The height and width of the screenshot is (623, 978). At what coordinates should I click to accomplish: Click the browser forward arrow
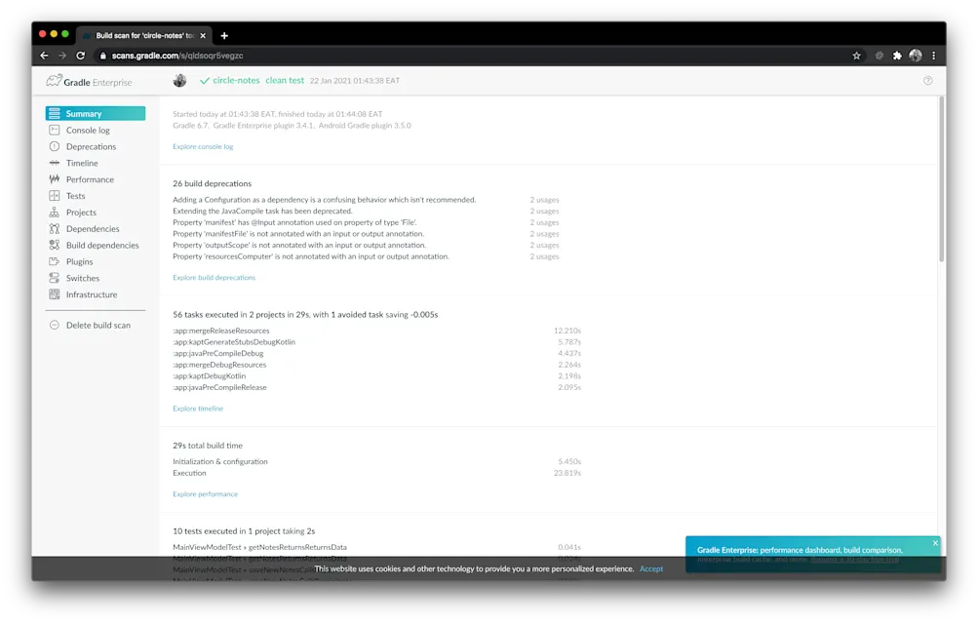click(62, 56)
